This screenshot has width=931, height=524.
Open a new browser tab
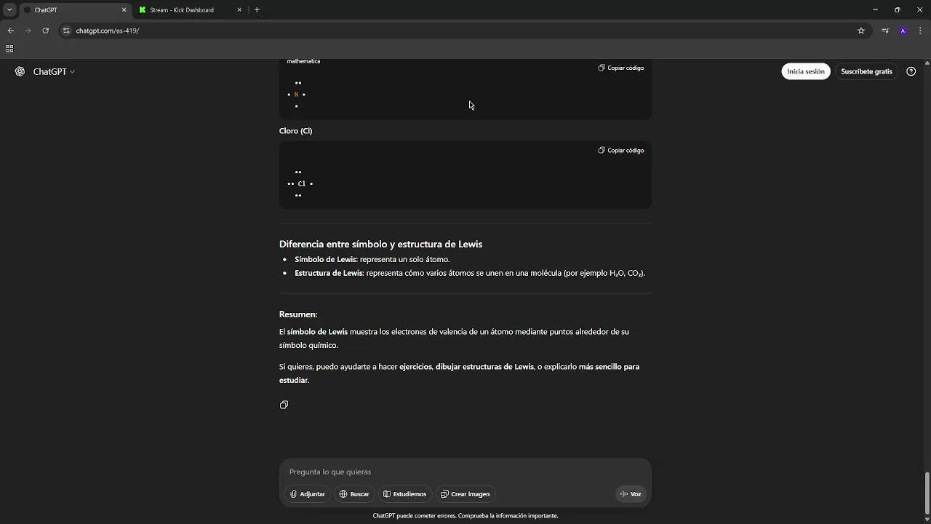pyautogui.click(x=257, y=10)
